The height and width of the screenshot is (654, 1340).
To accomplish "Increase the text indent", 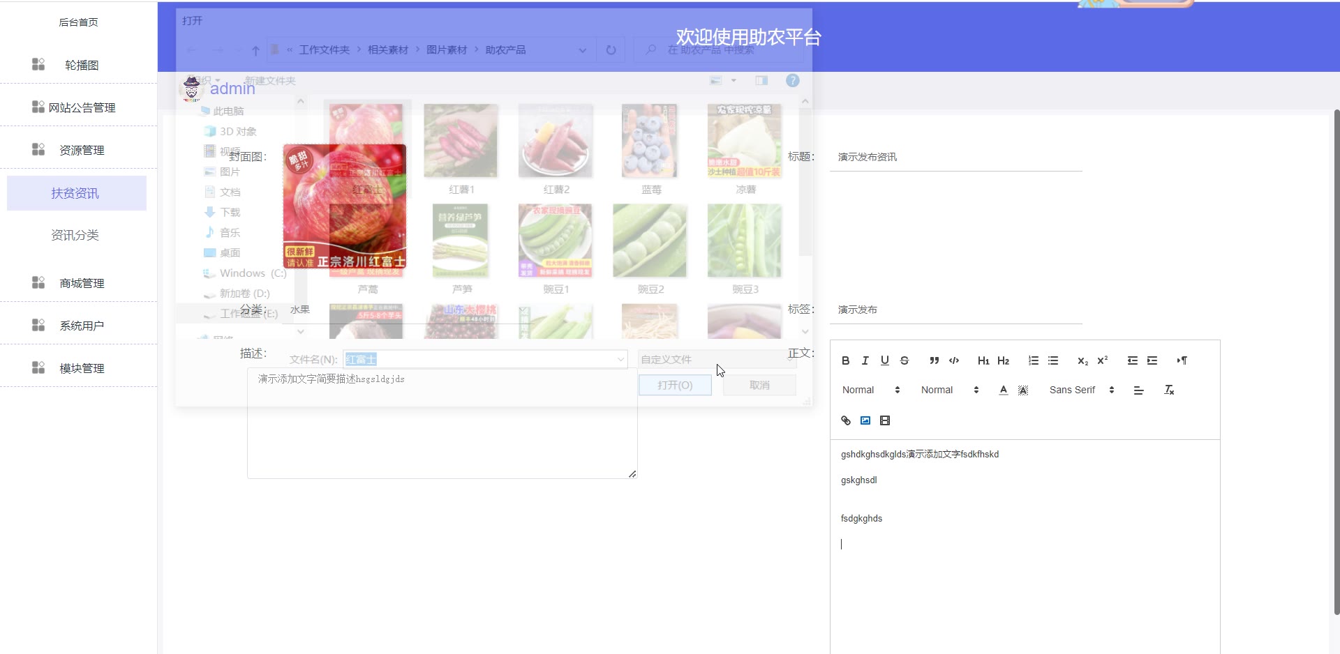I will pyautogui.click(x=1152, y=360).
